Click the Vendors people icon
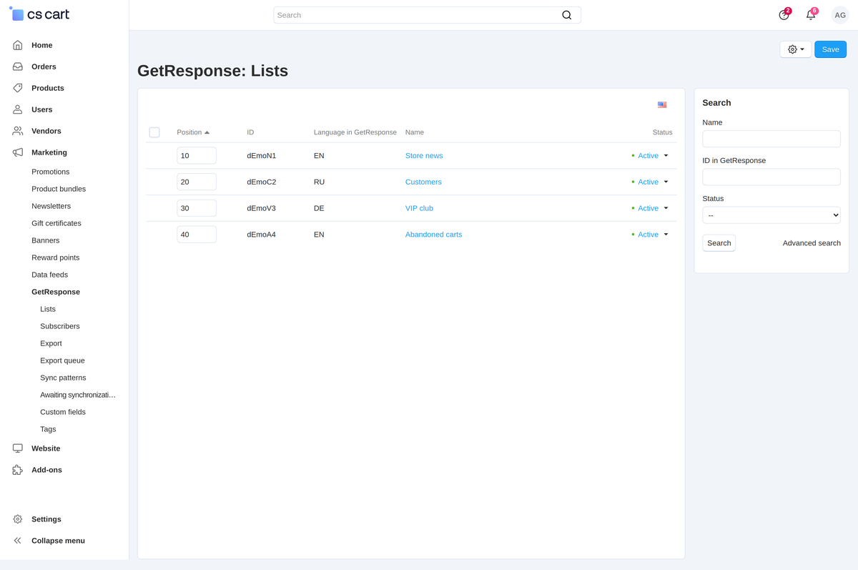The image size is (858, 570). pos(18,131)
